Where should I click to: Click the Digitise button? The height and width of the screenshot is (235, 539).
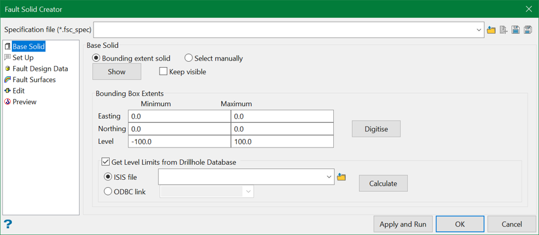pos(376,129)
